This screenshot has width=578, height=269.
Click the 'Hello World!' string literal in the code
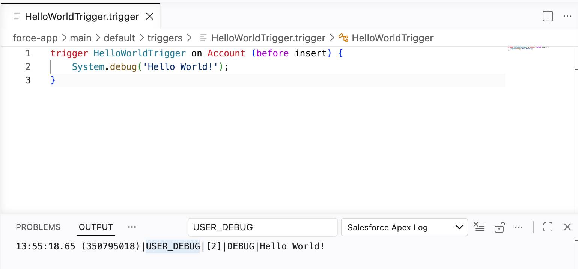point(181,67)
